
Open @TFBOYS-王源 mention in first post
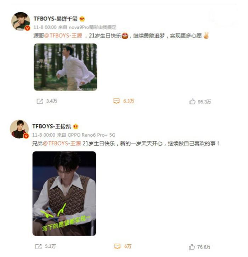[63, 35]
